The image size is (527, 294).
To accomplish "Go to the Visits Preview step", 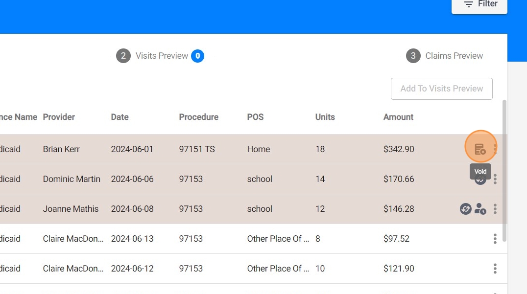I will tap(160, 56).
